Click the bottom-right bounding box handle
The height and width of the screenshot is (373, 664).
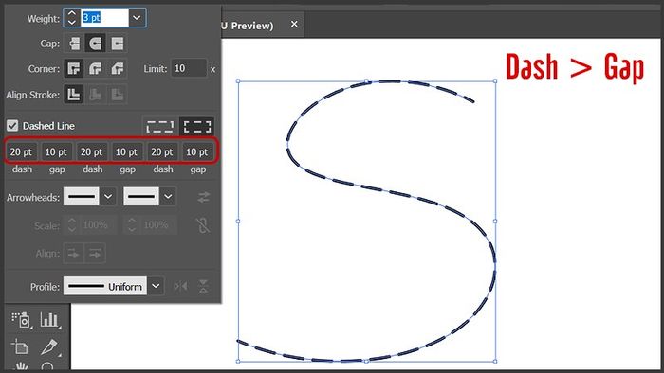(x=495, y=362)
